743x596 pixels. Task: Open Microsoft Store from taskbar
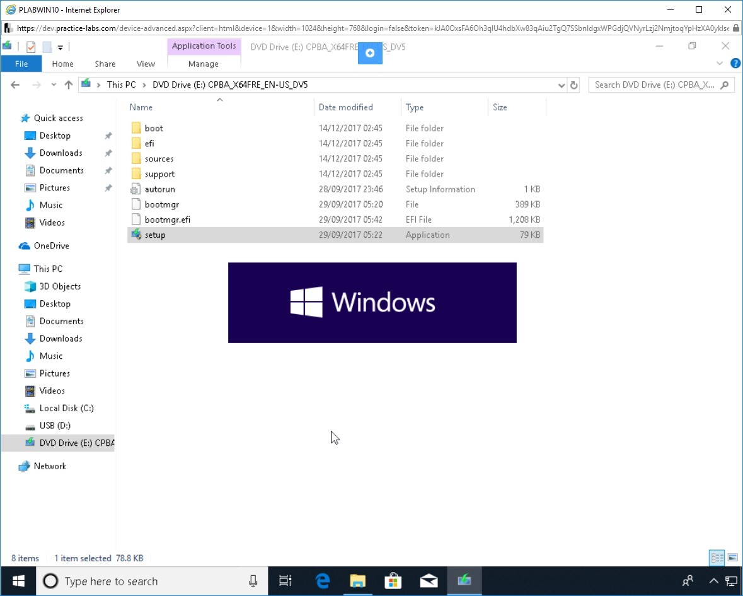click(x=393, y=581)
